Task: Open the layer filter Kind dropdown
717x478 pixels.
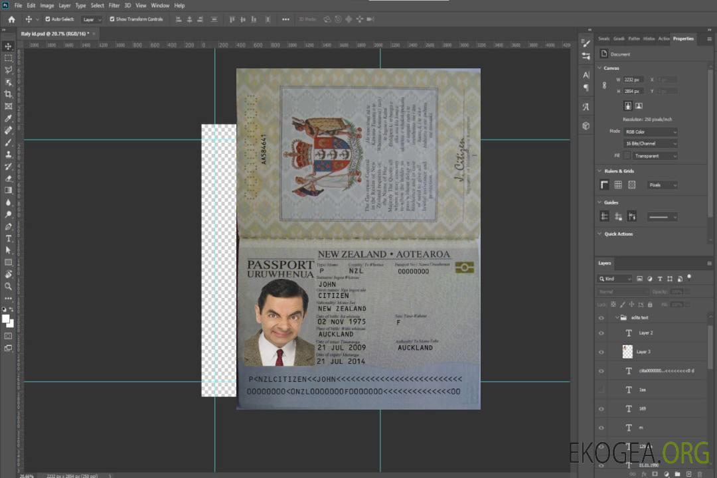Action: 615,279
